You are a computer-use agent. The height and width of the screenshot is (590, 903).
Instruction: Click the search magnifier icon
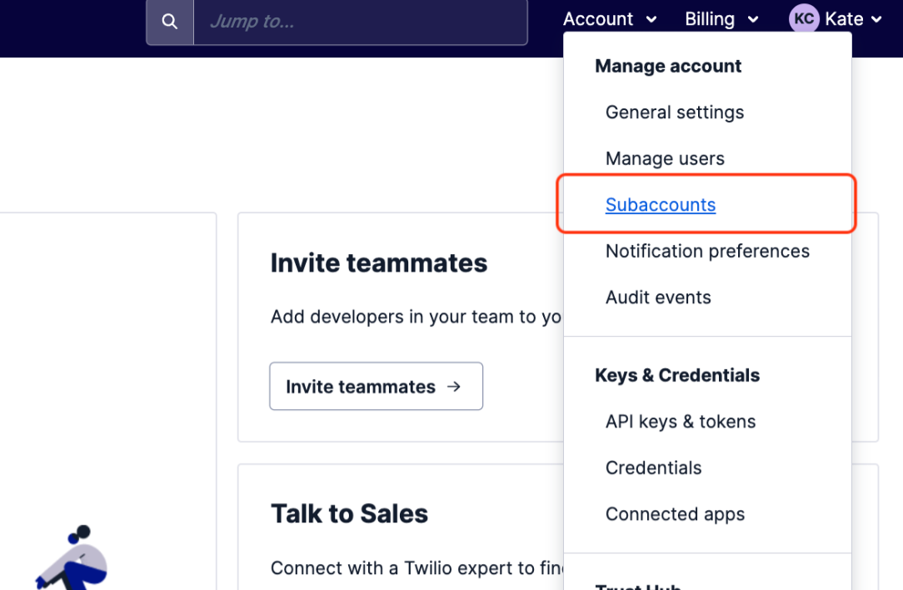click(x=170, y=22)
